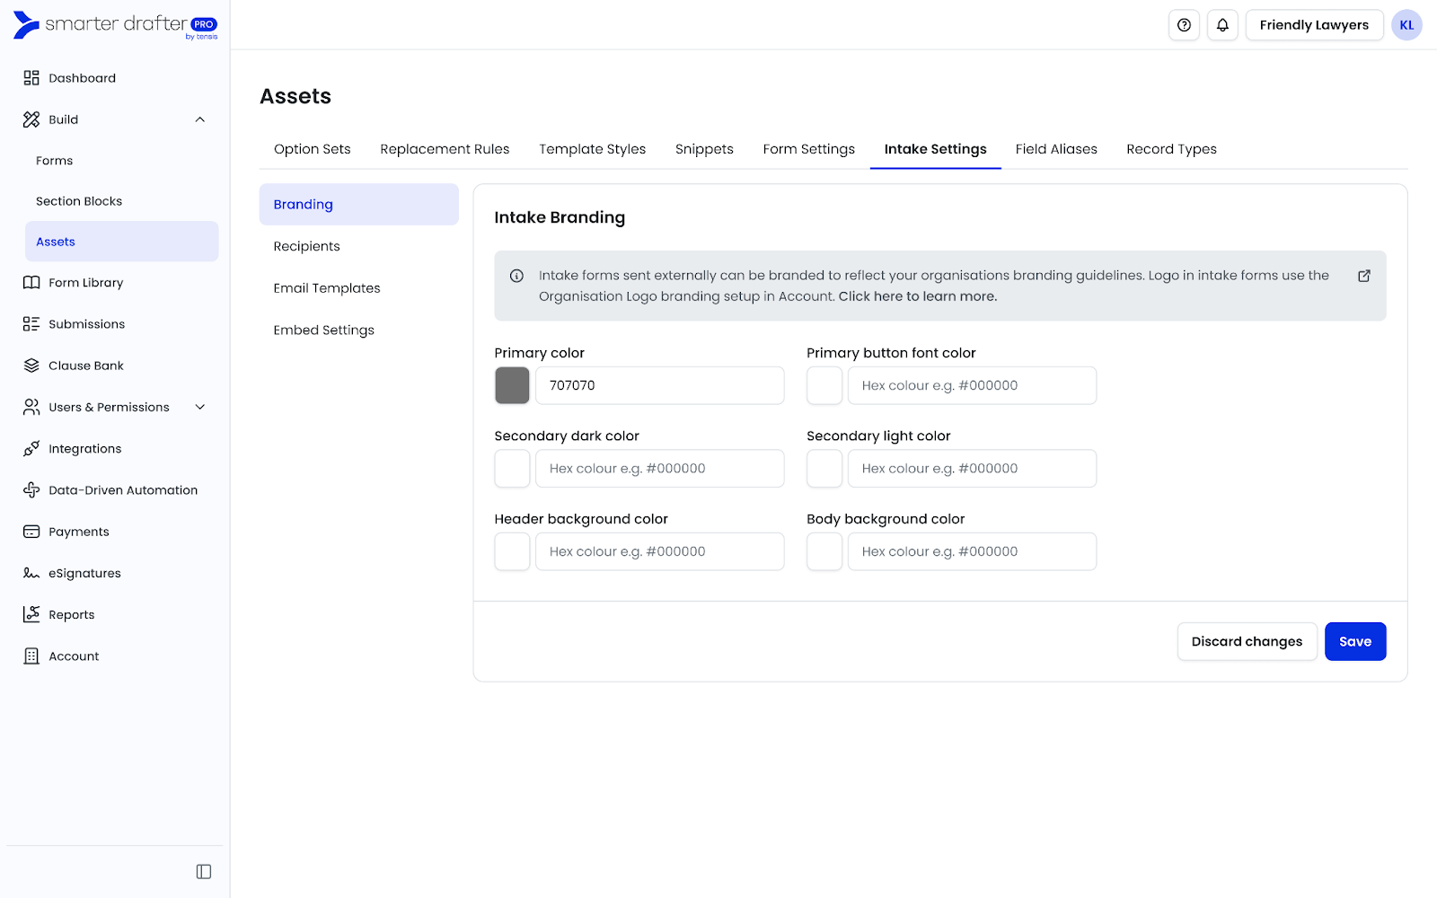Collapse the Build menu chevron

pyautogui.click(x=200, y=119)
